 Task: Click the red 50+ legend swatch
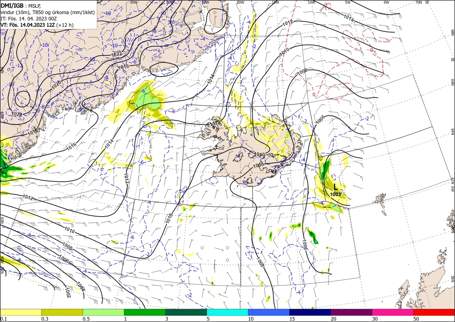(x=434, y=312)
